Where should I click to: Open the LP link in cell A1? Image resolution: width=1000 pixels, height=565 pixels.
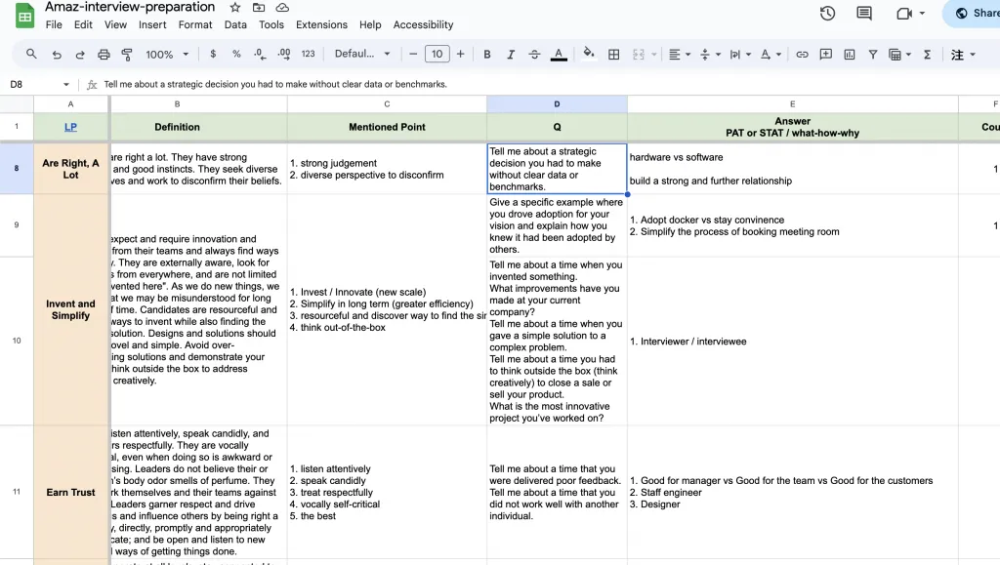click(70, 127)
